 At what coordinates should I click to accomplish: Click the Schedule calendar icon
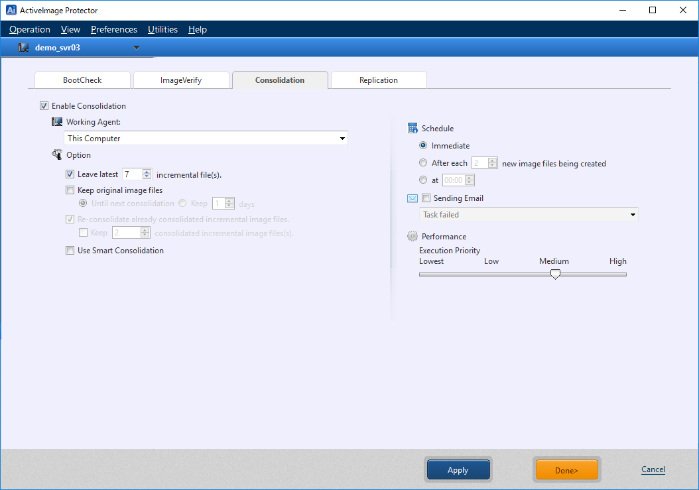pyautogui.click(x=413, y=129)
